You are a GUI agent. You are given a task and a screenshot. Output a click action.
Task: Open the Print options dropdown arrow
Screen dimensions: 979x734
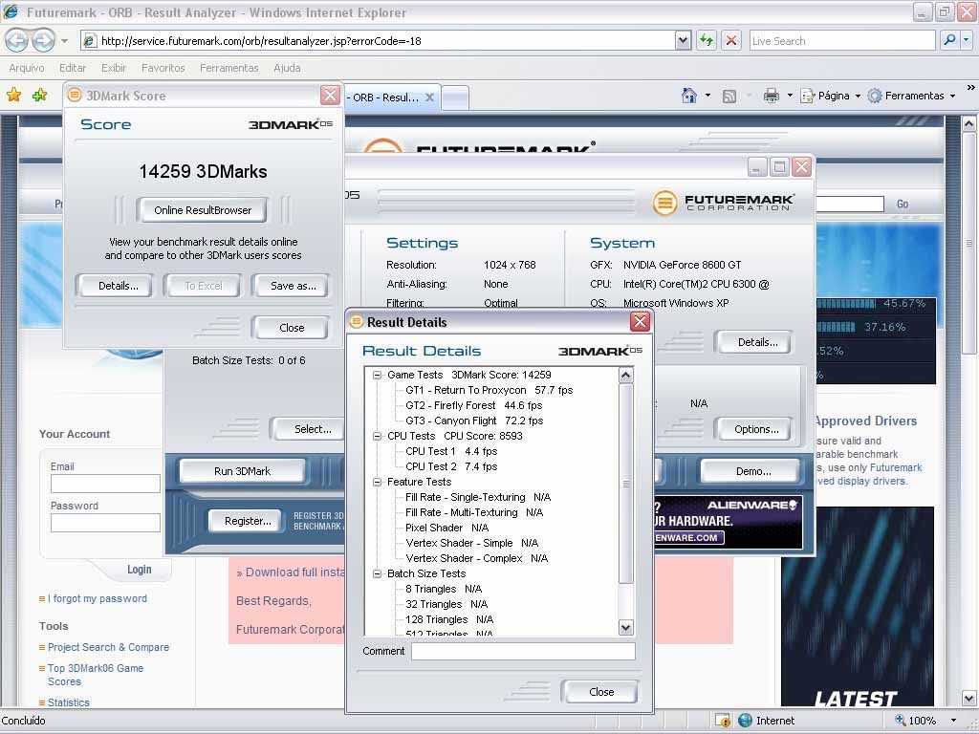coord(789,96)
